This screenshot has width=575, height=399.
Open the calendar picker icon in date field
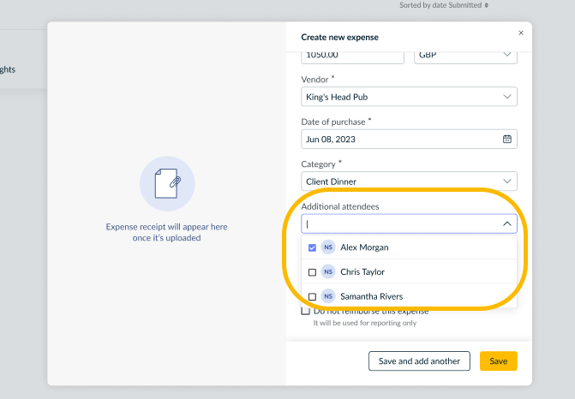[506, 139]
